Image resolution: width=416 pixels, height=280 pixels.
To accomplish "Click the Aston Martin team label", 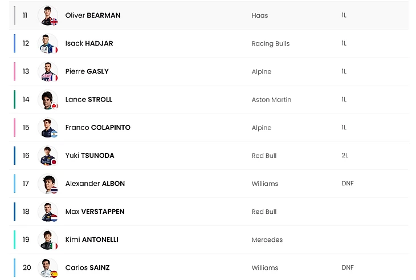I will click(x=271, y=99).
